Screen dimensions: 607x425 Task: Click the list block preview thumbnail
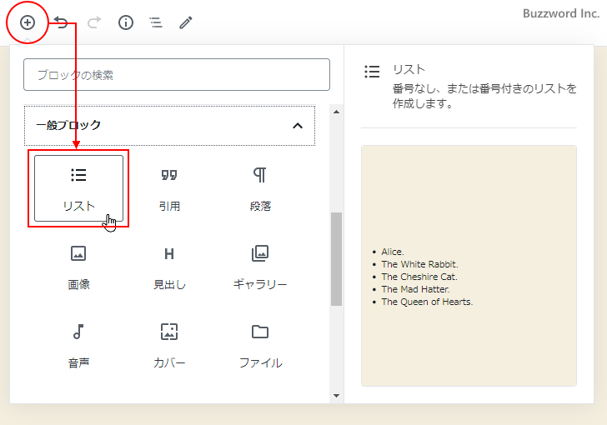(x=469, y=266)
